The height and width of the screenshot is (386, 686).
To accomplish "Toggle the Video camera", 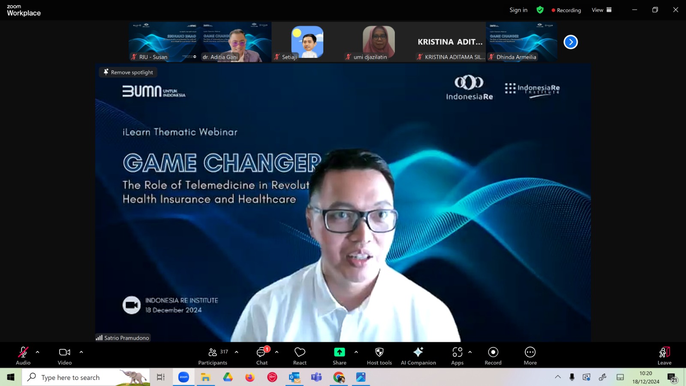I will tap(65, 356).
